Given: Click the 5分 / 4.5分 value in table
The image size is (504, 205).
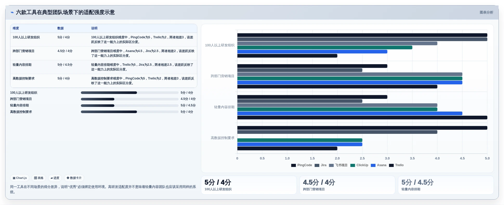Looking at the screenshot, I should [65, 65].
